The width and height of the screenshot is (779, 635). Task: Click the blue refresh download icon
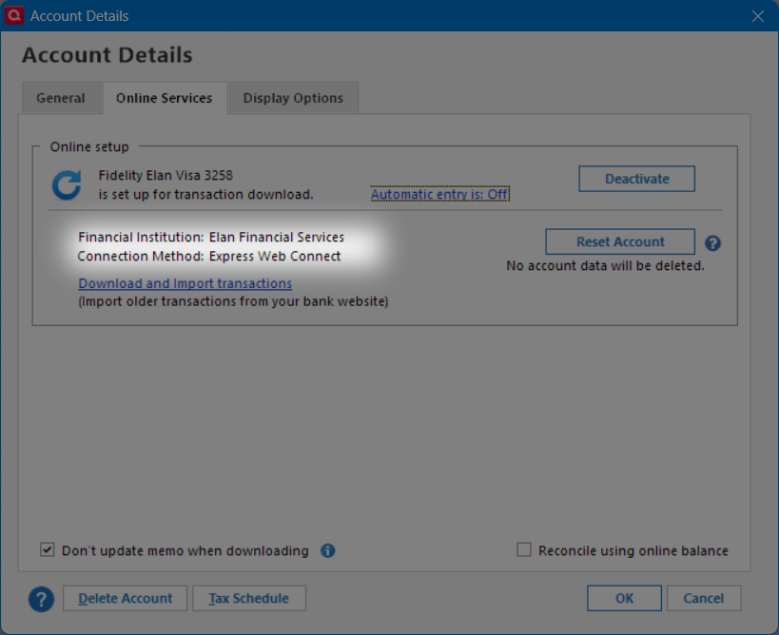67,185
